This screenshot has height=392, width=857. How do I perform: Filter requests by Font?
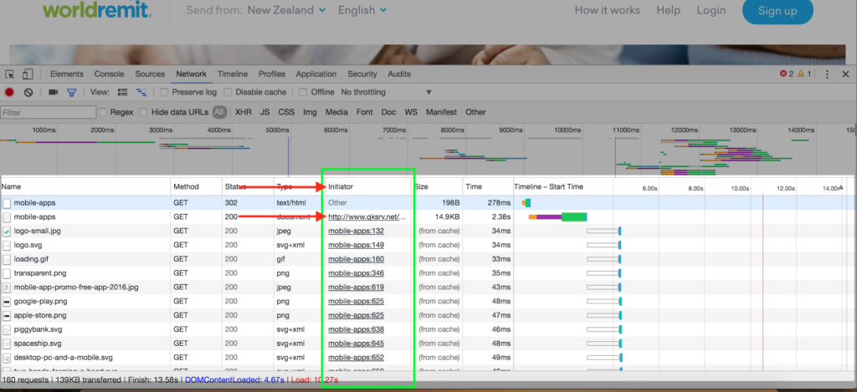(x=365, y=112)
